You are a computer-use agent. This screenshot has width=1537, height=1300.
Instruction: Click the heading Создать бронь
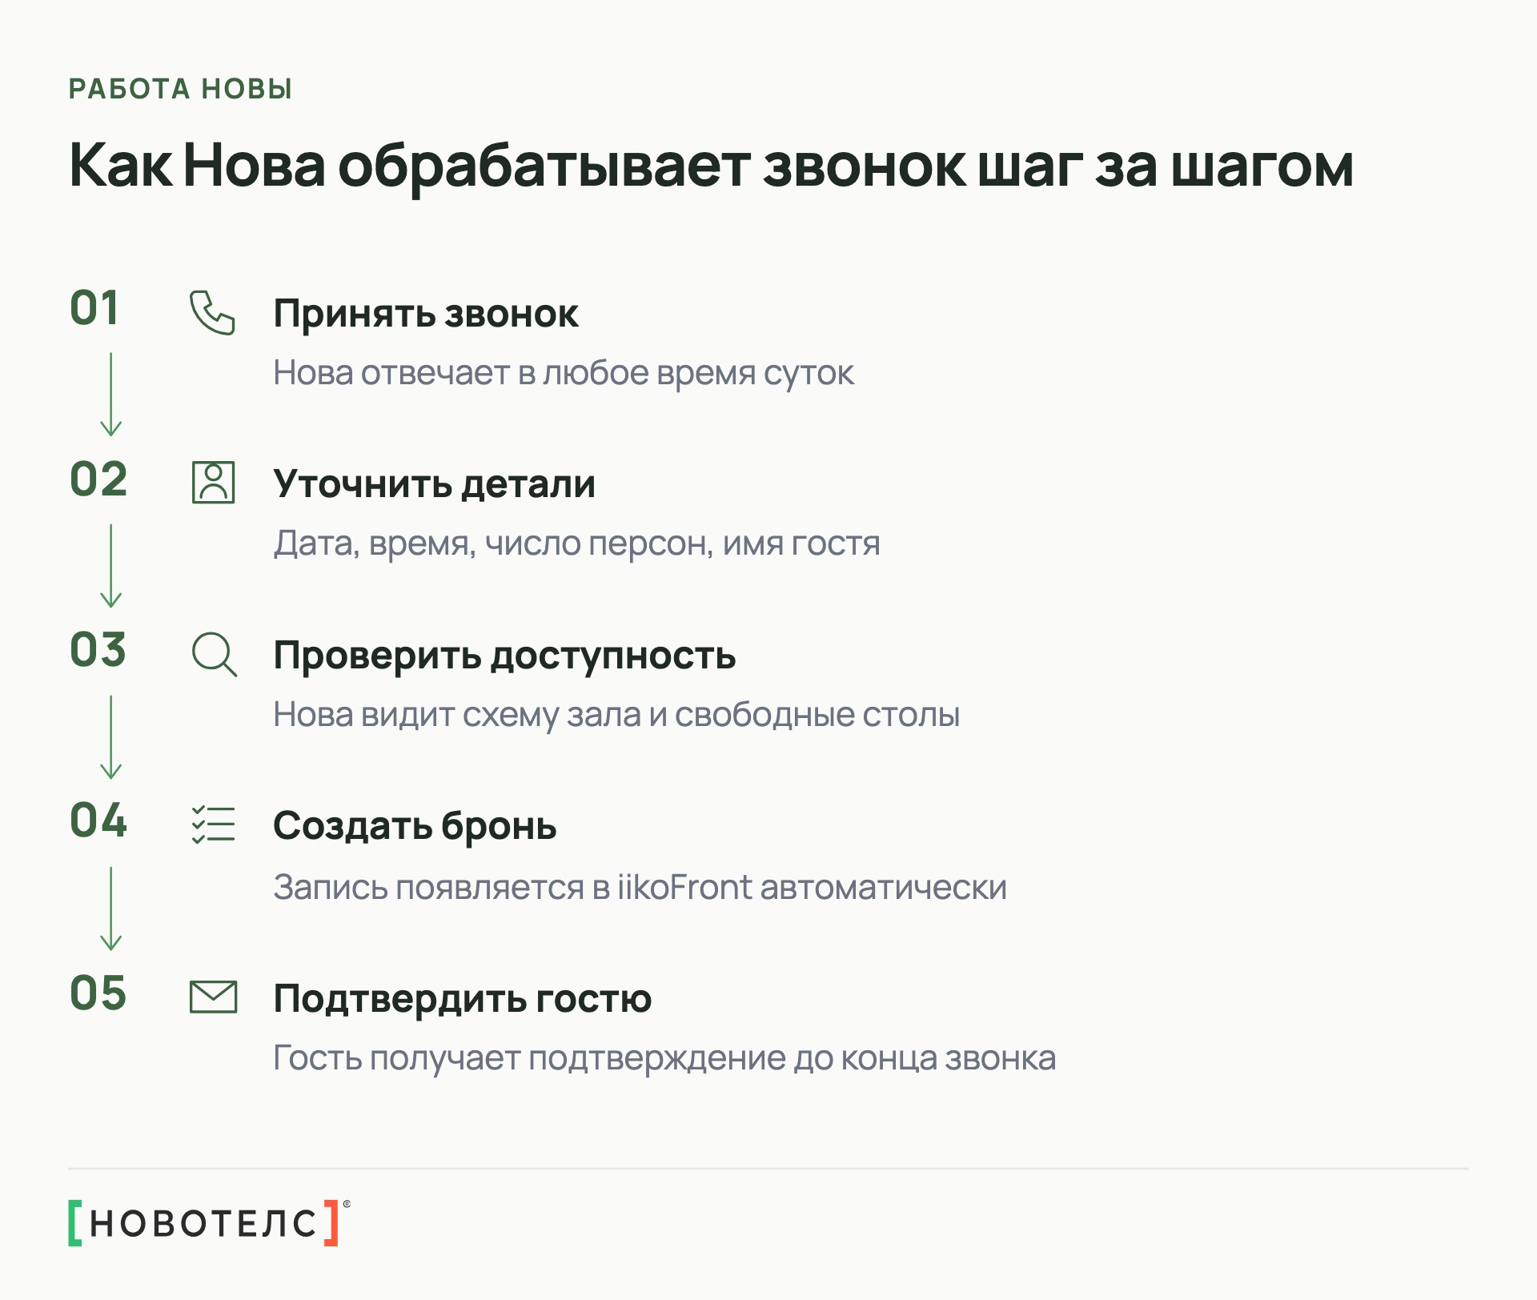pos(415,825)
